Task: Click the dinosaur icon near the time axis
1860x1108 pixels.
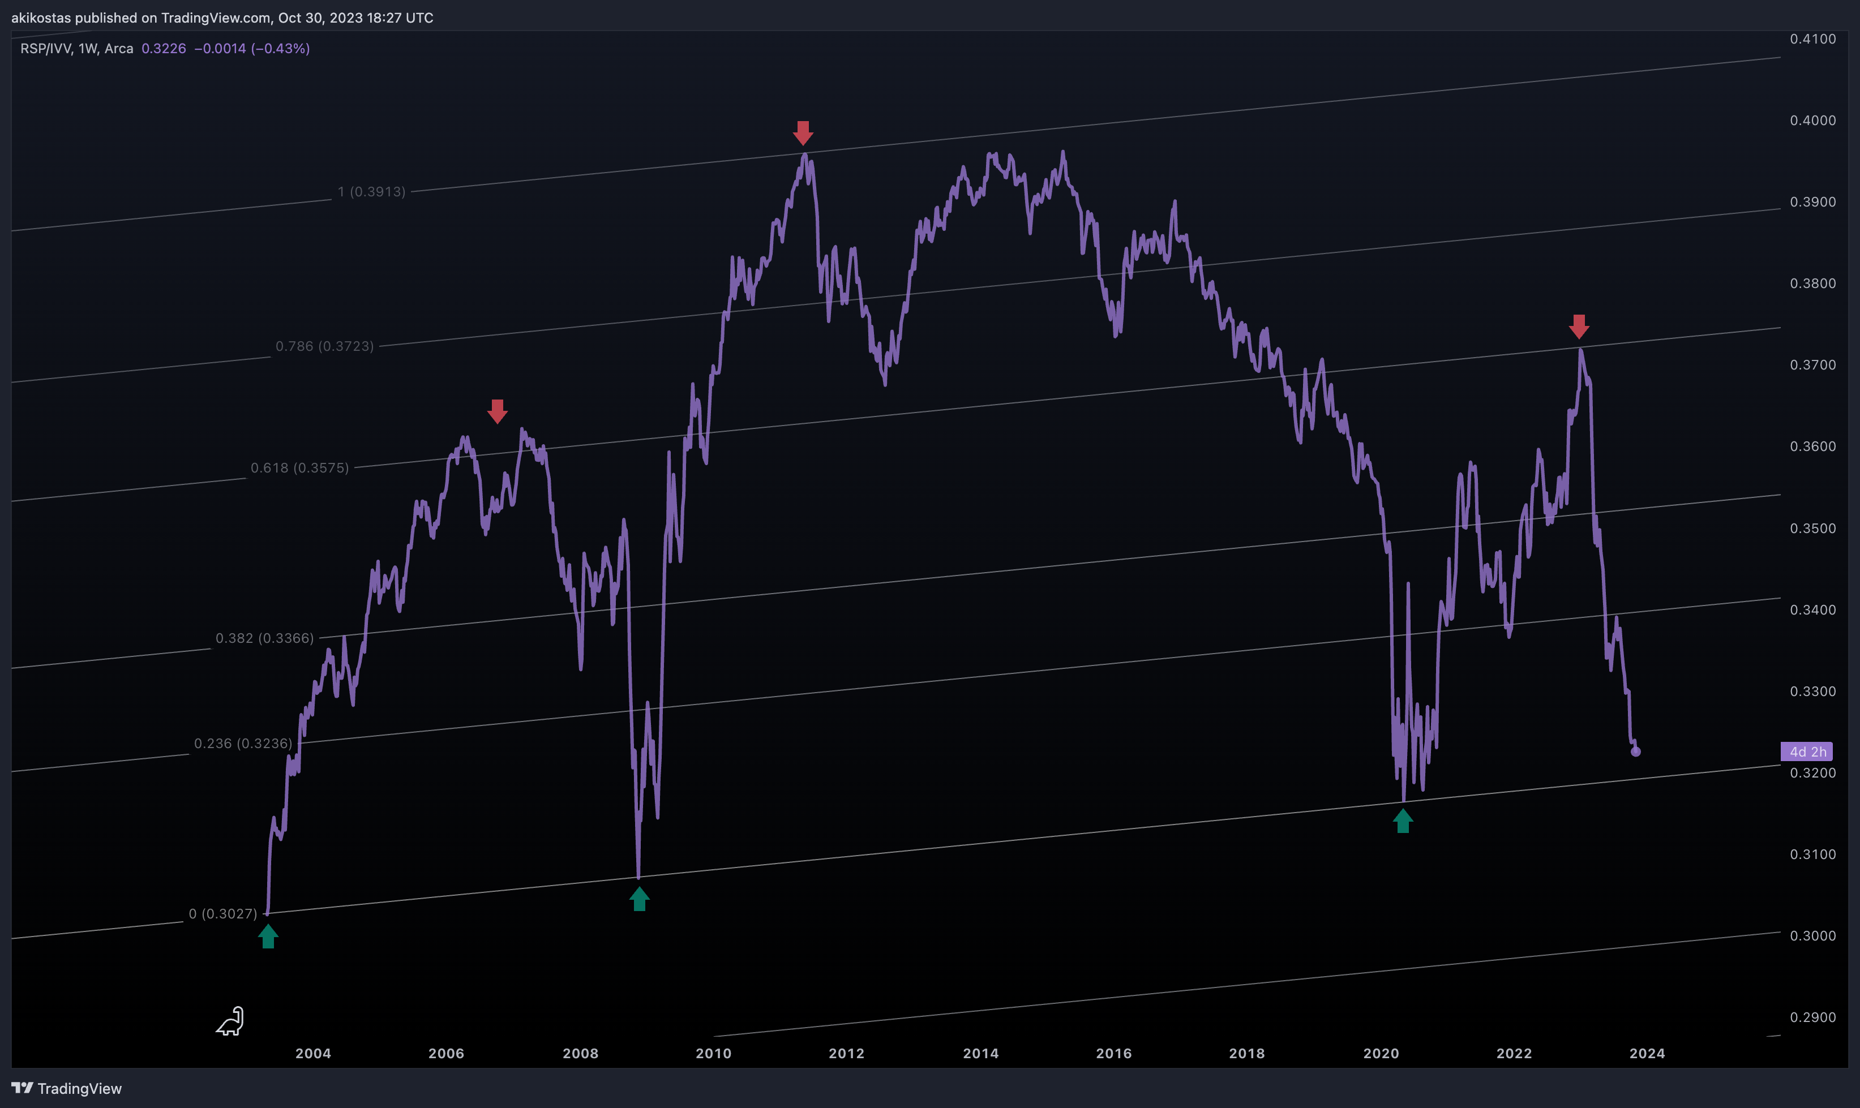Action: [231, 1021]
